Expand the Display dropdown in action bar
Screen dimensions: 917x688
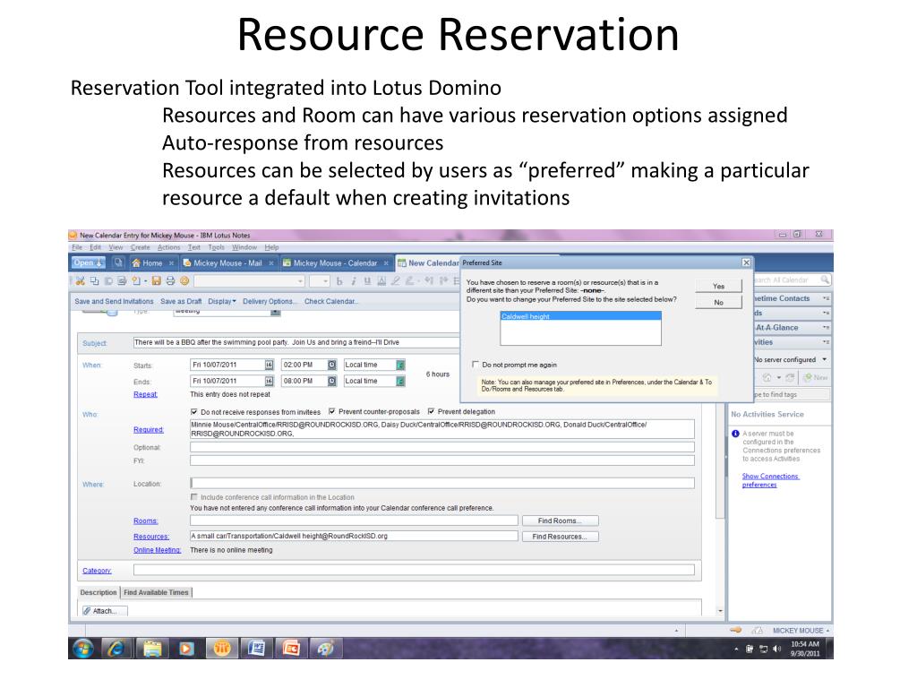[222, 301]
